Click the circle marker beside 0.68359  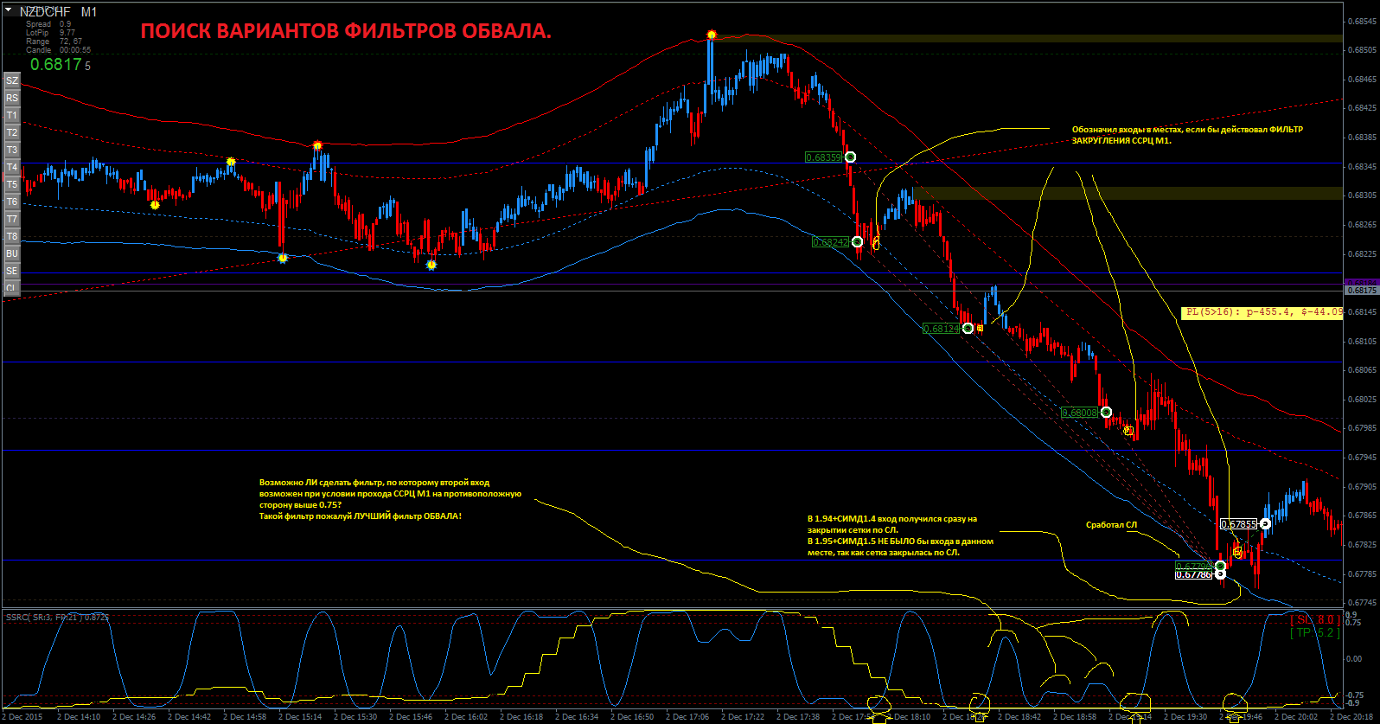tap(850, 157)
